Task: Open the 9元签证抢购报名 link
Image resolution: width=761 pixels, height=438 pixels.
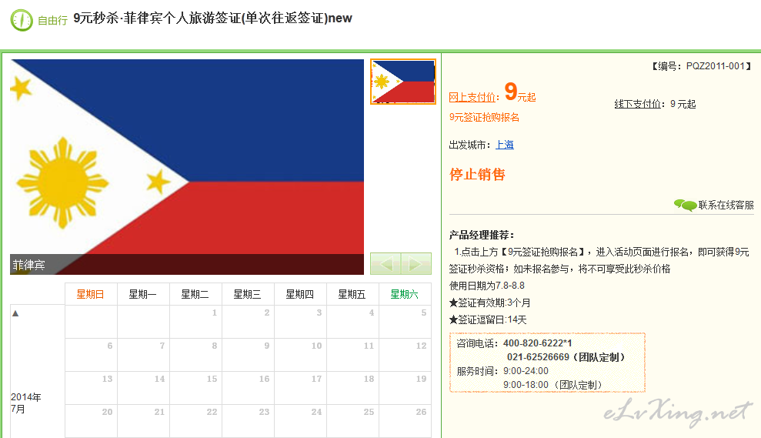Action: pyautogui.click(x=484, y=117)
